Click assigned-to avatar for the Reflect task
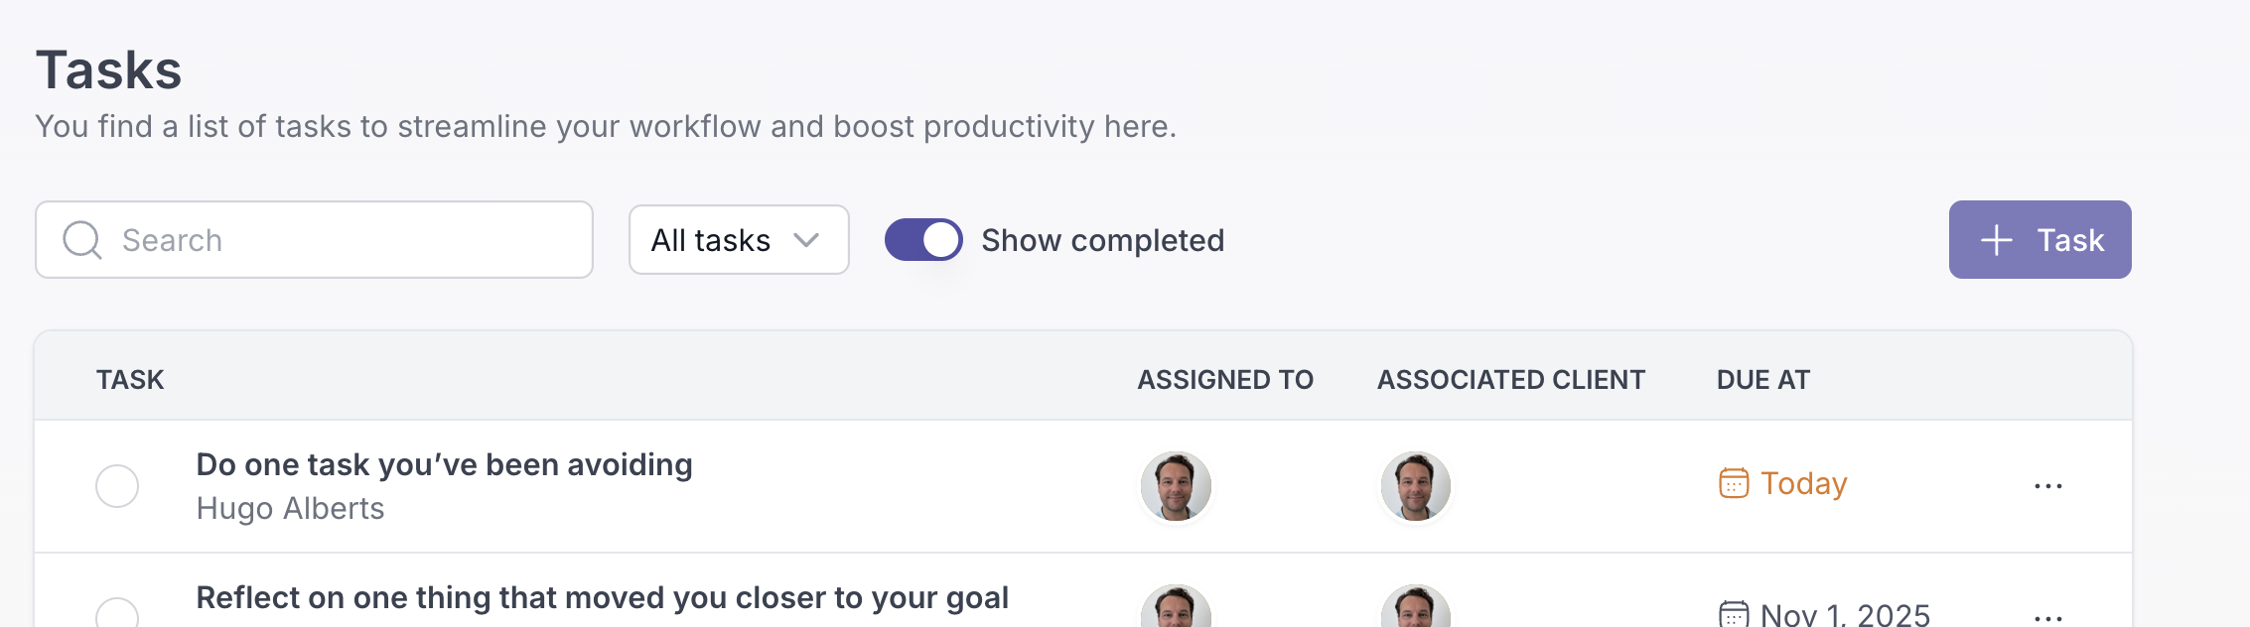Viewport: 2250px width, 627px height. (x=1176, y=607)
